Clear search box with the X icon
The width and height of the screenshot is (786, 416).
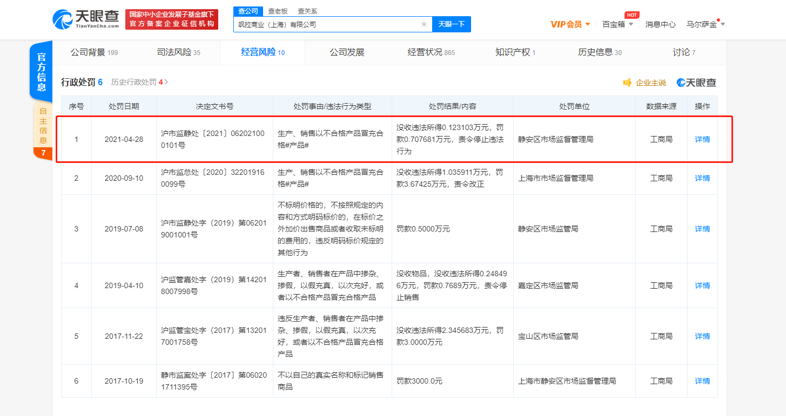tap(424, 24)
